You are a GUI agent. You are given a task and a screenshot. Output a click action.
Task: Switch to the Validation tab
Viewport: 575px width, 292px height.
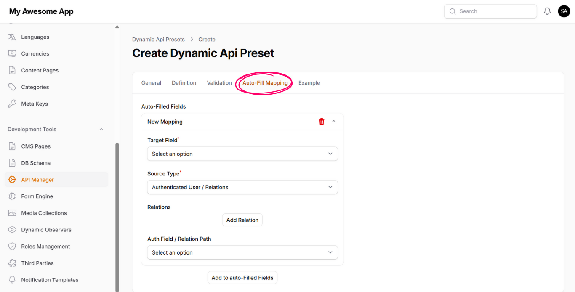point(219,83)
